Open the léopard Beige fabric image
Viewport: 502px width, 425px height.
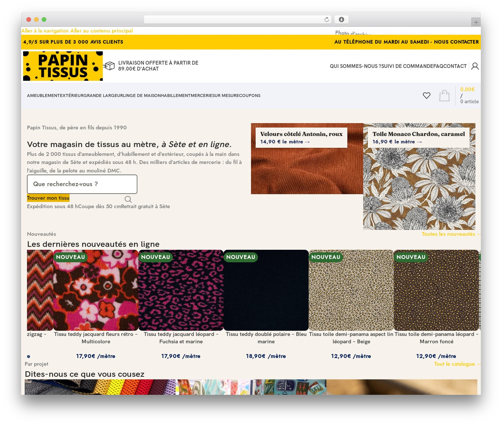tap(351, 290)
